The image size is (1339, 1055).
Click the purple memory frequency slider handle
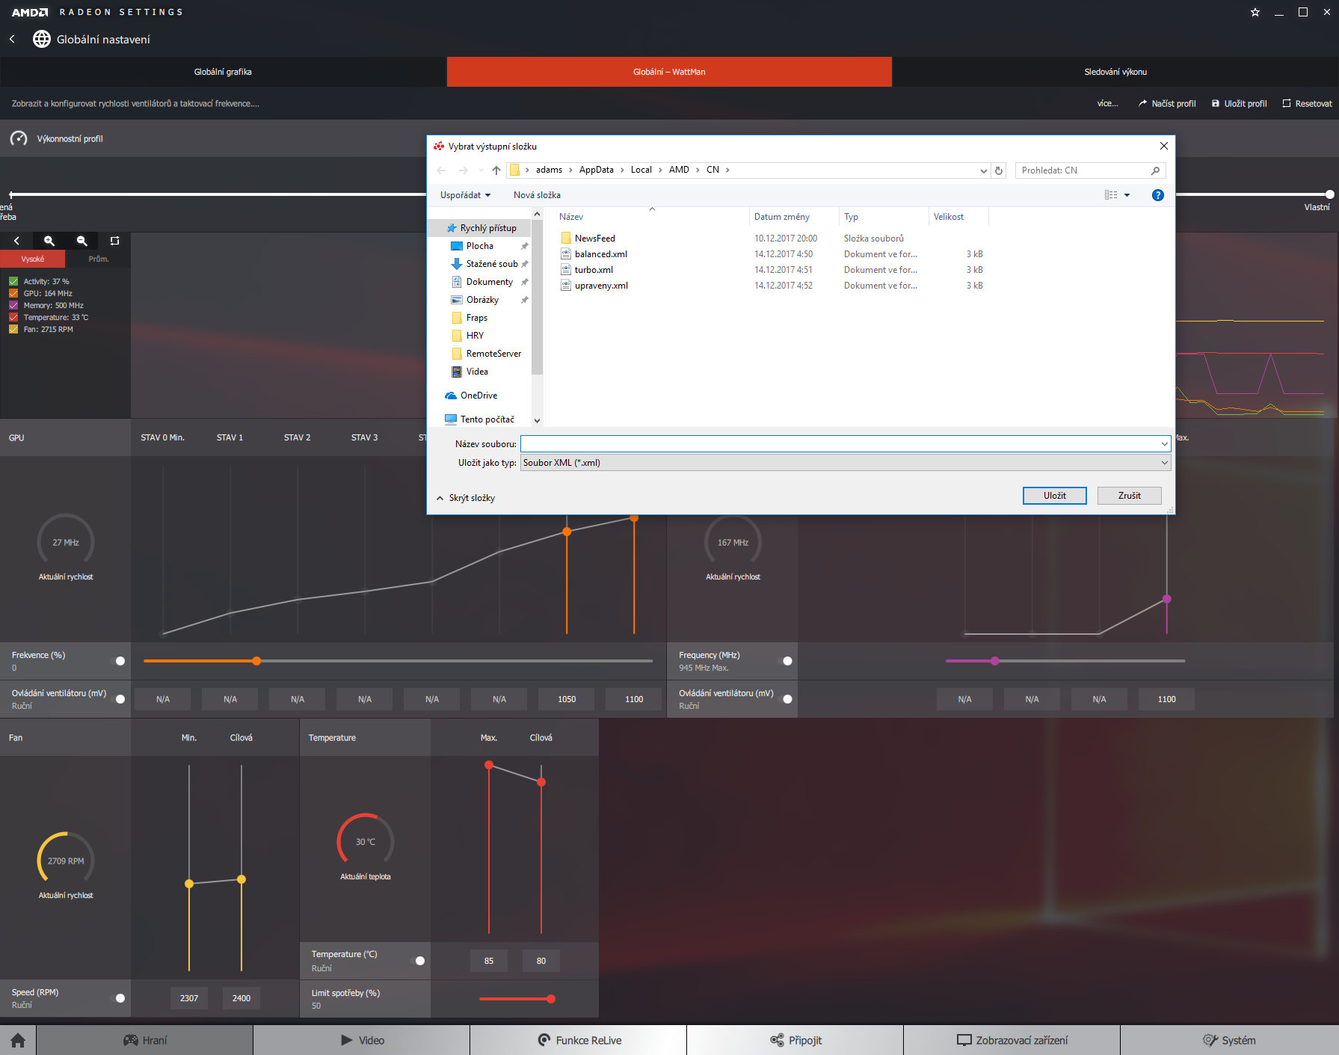(x=994, y=661)
